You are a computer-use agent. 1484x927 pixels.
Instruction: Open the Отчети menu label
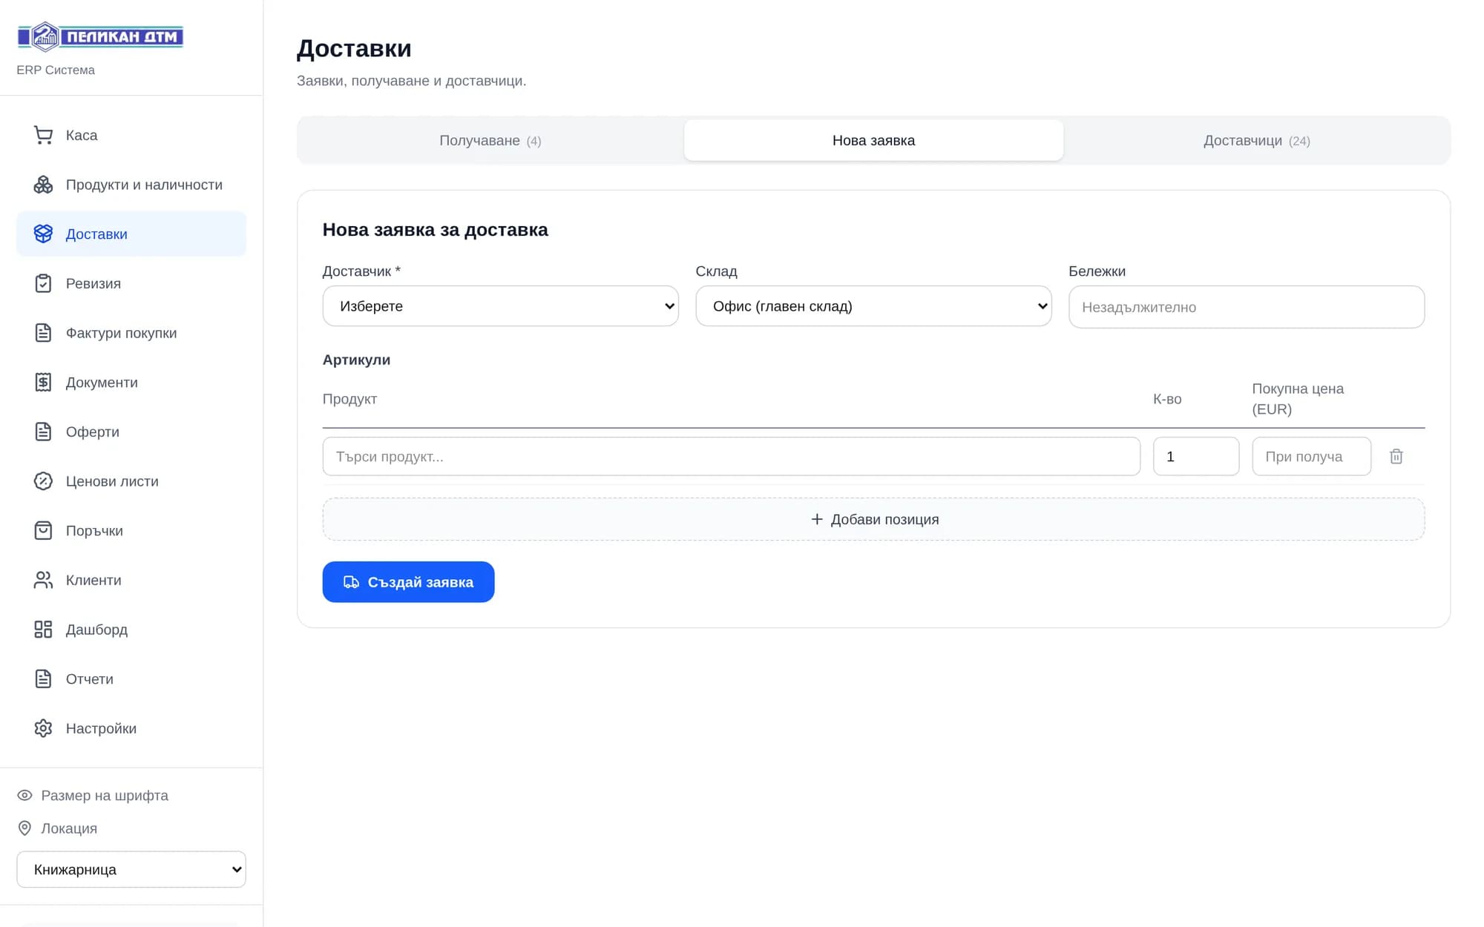coord(90,679)
